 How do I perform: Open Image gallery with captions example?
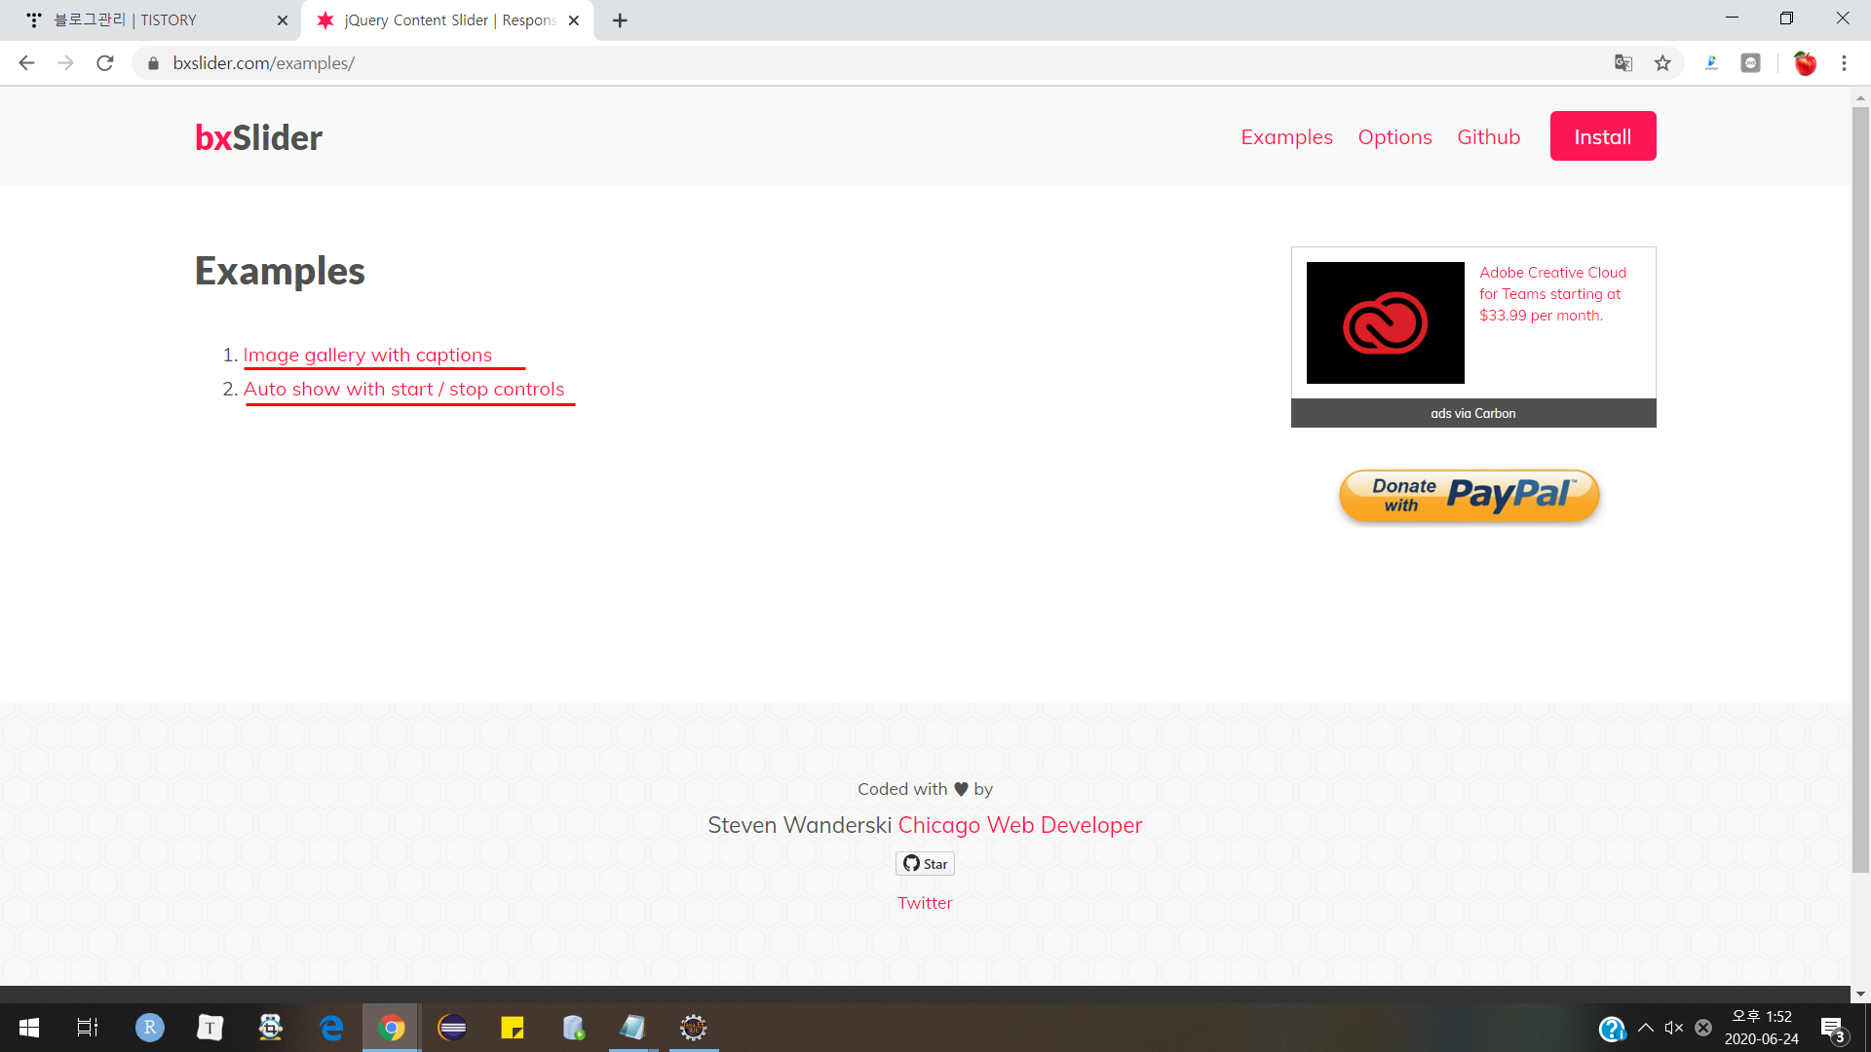367,356
